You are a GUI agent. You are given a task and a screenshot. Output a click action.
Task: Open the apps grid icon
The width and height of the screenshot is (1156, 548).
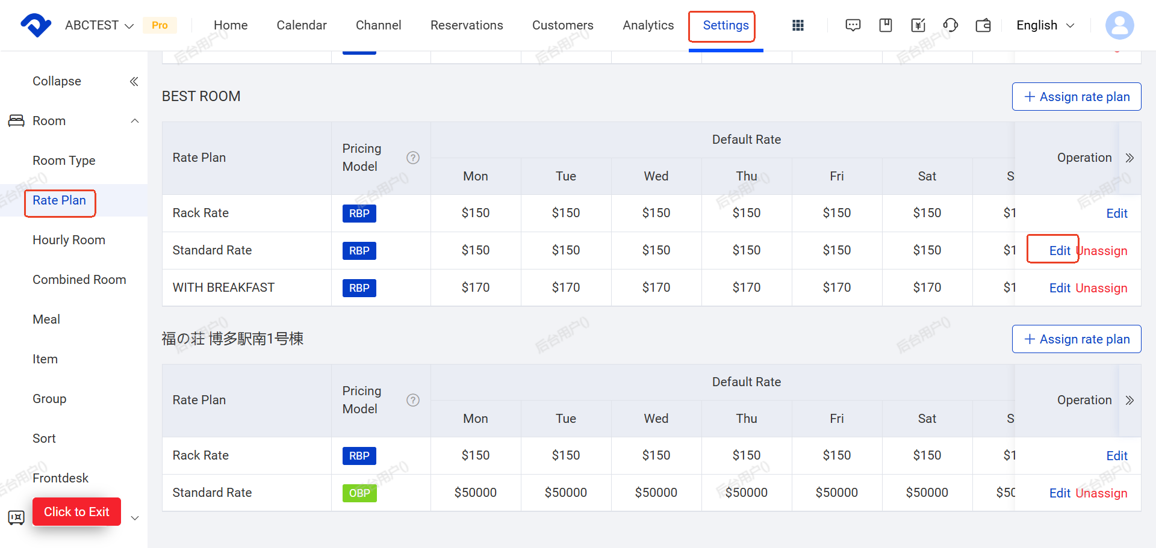[x=798, y=25]
